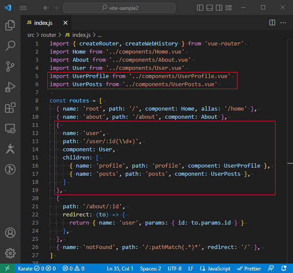
Task: Open the Git Graph timeline view icon
Action: (10, 169)
